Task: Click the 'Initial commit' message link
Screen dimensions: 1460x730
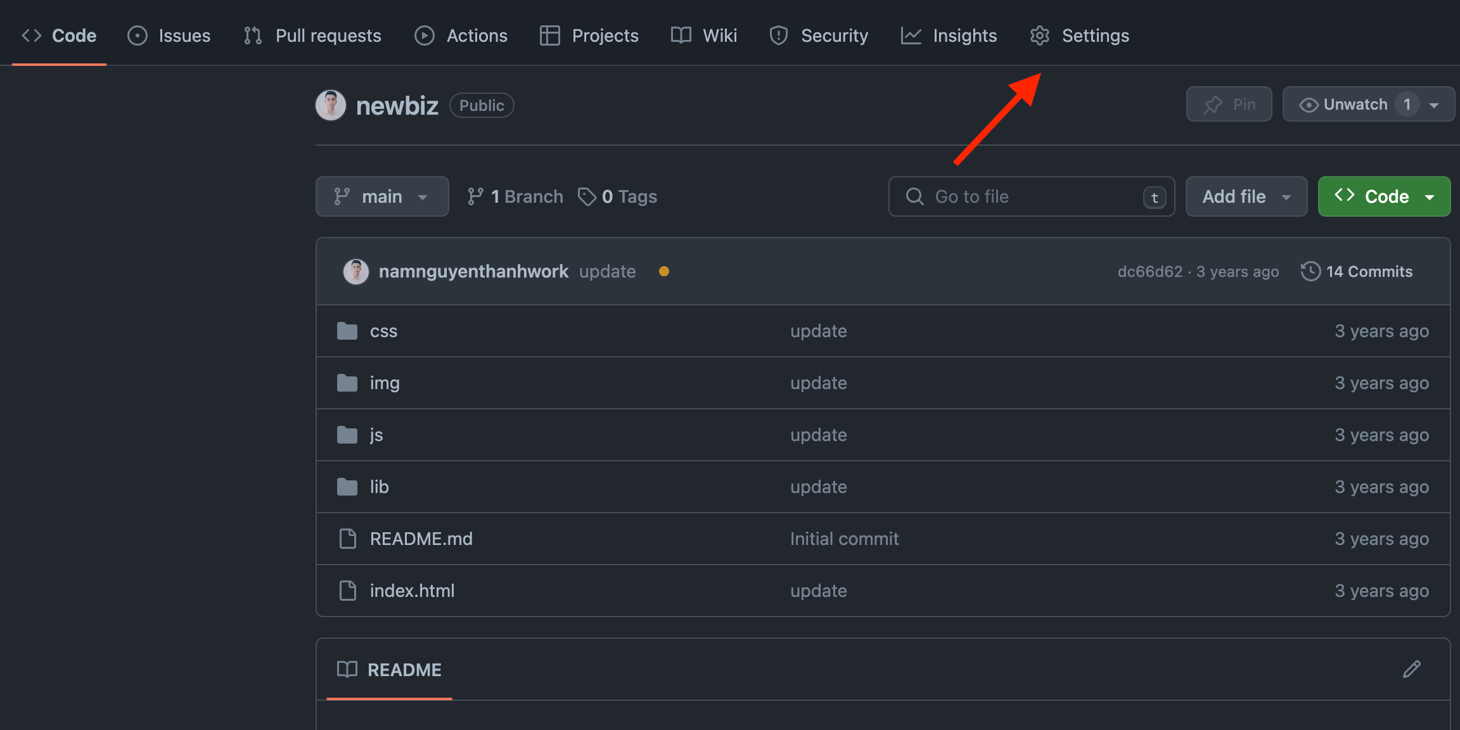Action: tap(844, 539)
